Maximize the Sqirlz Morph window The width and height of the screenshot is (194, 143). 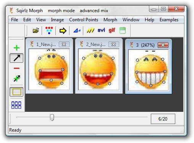tap(163, 9)
